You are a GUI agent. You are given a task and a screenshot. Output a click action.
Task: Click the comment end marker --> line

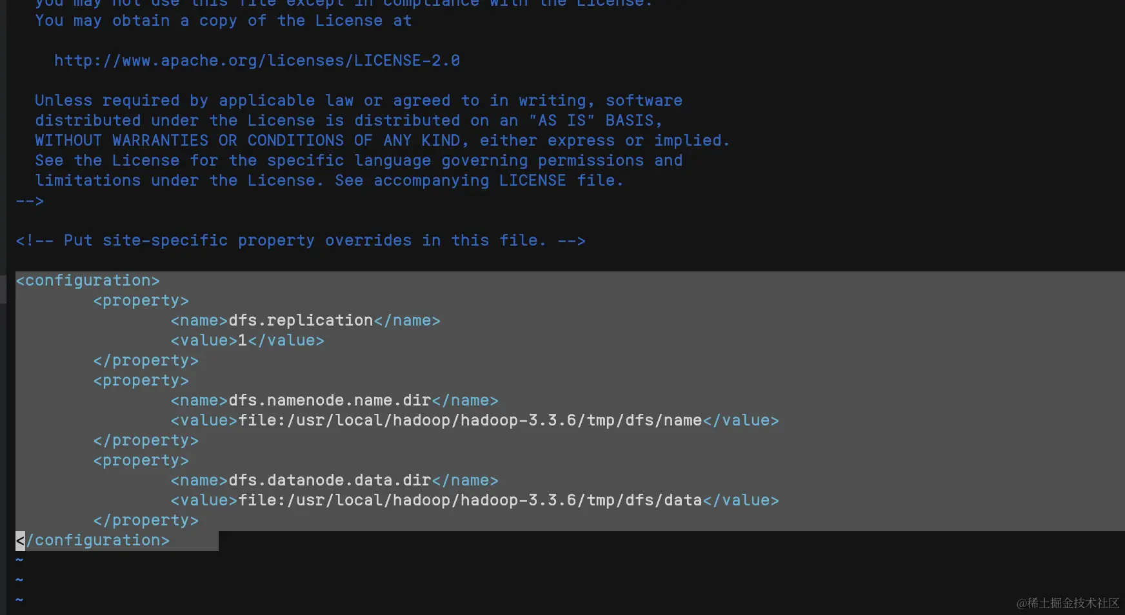[30, 200]
